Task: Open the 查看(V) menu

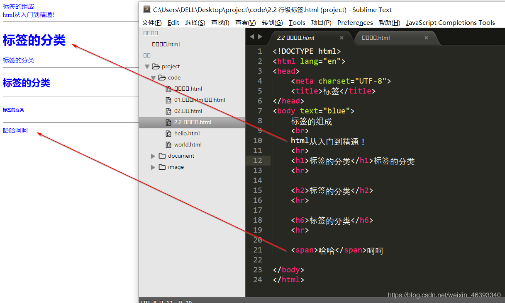Action: (246, 23)
